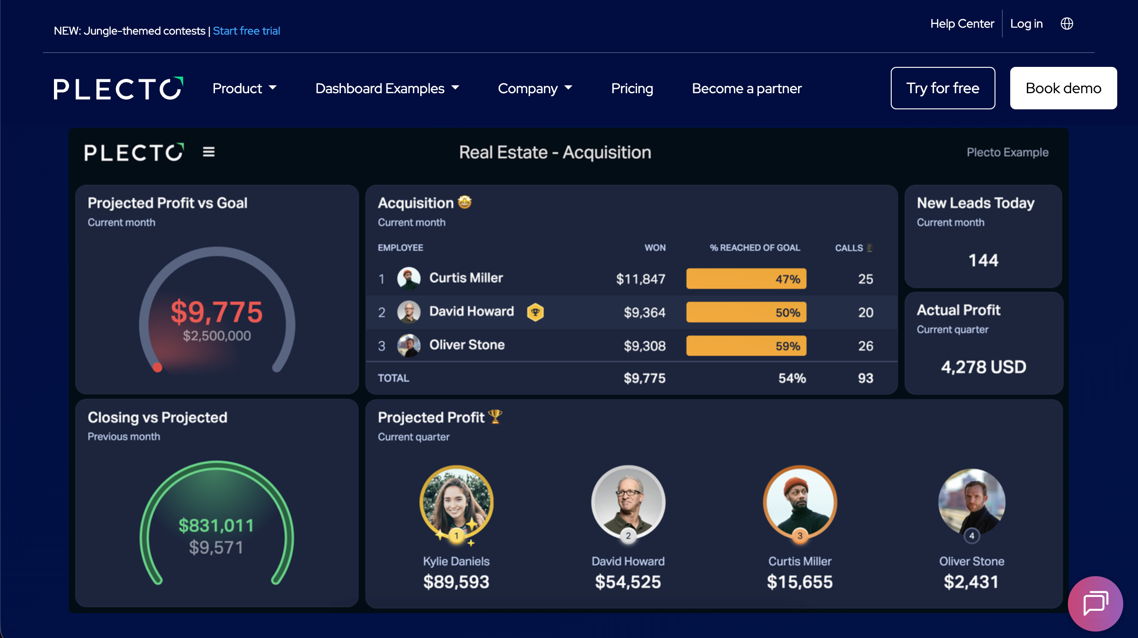Viewport: 1138px width, 638px height.
Task: Click Curtis Miller's orange-ringed avatar in Projected Profit
Action: pyautogui.click(x=799, y=502)
